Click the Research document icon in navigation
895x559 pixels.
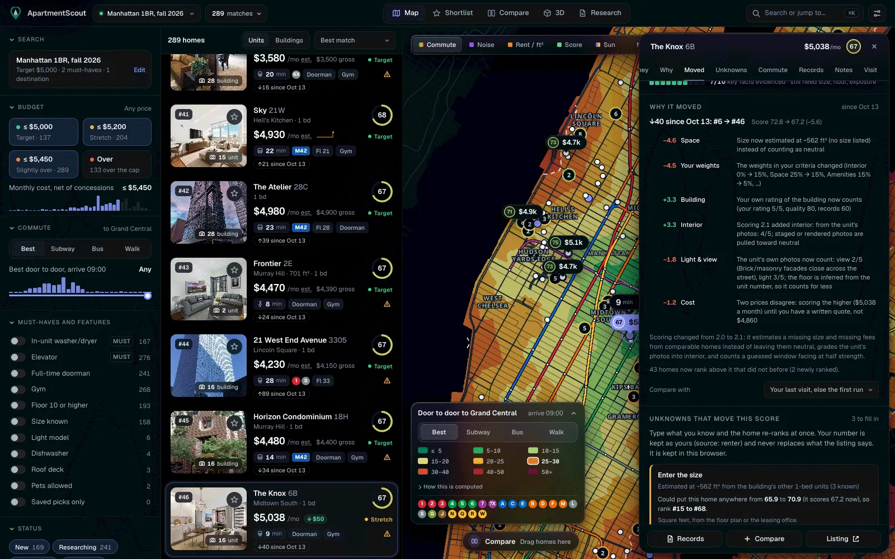click(x=582, y=13)
